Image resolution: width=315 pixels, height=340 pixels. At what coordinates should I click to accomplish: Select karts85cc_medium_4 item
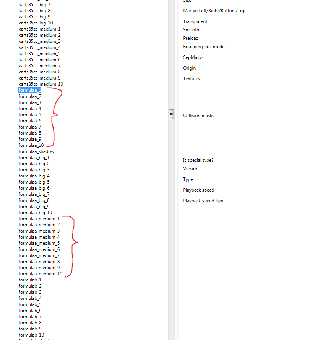pyautogui.click(x=40, y=47)
